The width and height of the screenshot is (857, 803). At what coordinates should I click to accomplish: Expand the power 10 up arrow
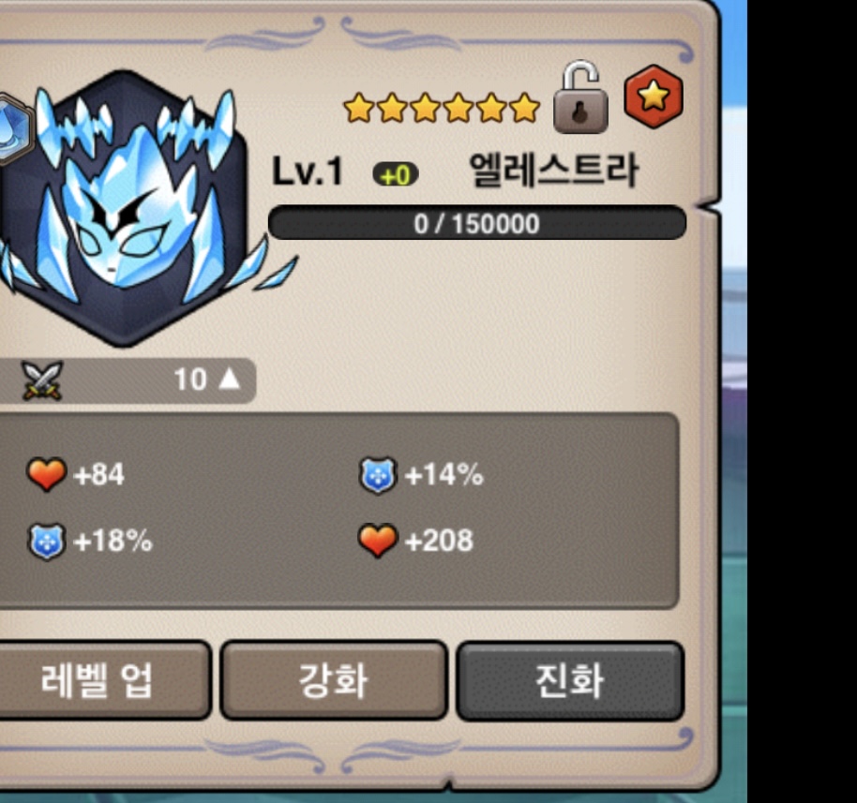coord(229,379)
